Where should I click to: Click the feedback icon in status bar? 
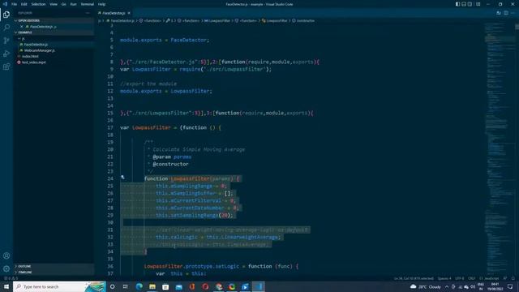(505, 278)
